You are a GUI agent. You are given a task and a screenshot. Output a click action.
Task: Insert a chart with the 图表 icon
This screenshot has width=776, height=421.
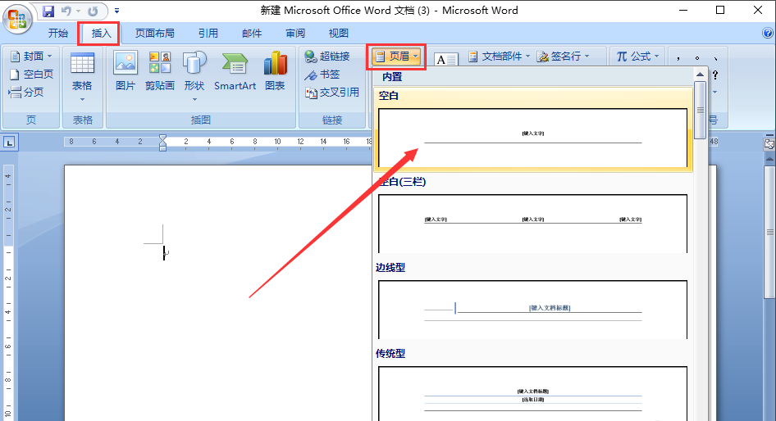tap(275, 71)
